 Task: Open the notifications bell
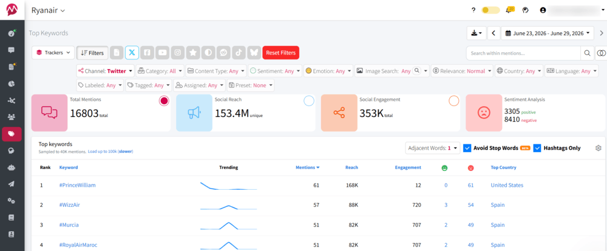pos(509,10)
